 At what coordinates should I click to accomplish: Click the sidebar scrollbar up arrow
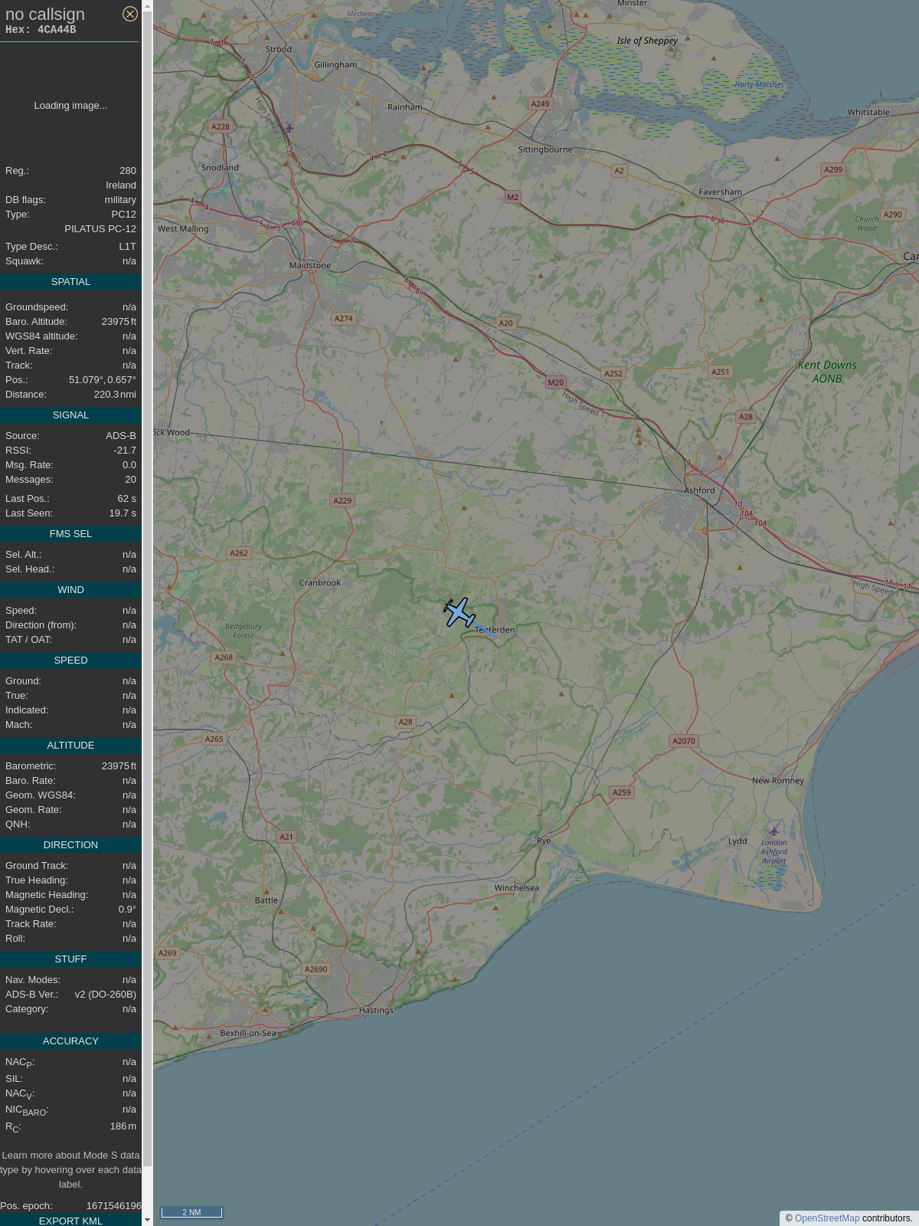147,6
